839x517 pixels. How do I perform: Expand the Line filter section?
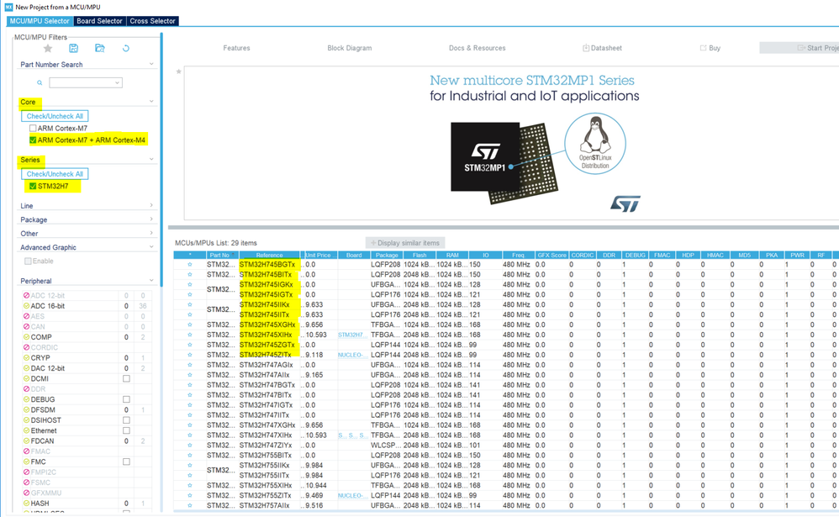point(151,205)
